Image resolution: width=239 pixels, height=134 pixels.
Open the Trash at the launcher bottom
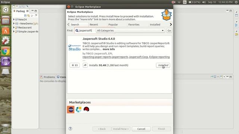pyautogui.click(x=6, y=128)
